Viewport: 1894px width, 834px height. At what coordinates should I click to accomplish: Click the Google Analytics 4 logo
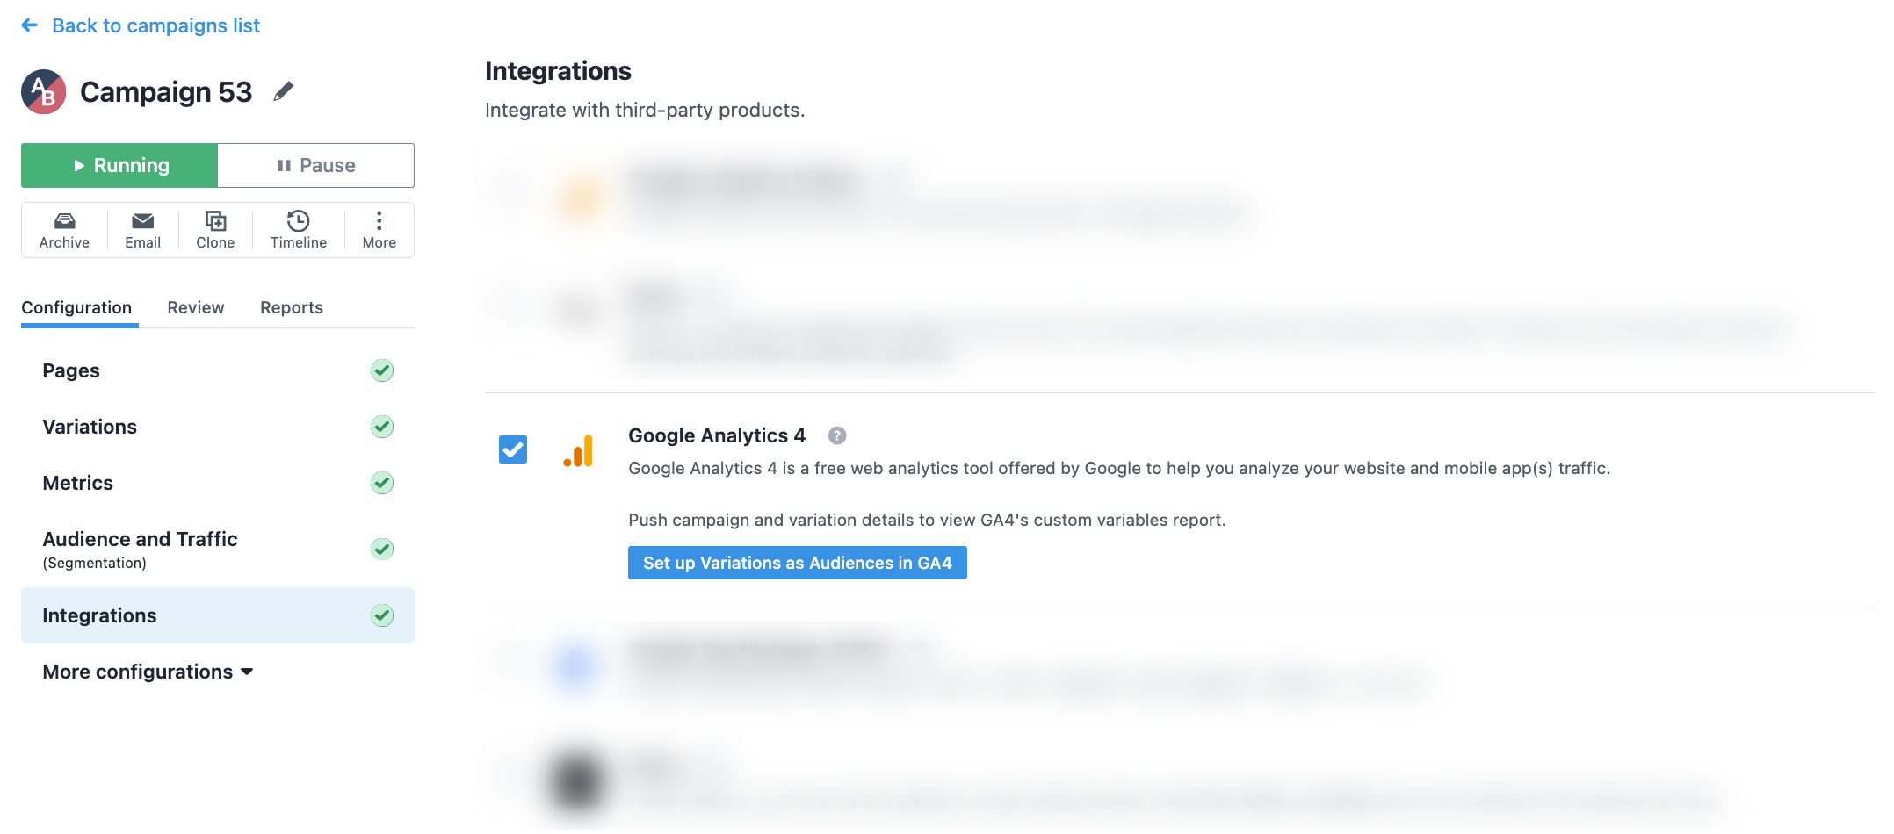point(578,450)
